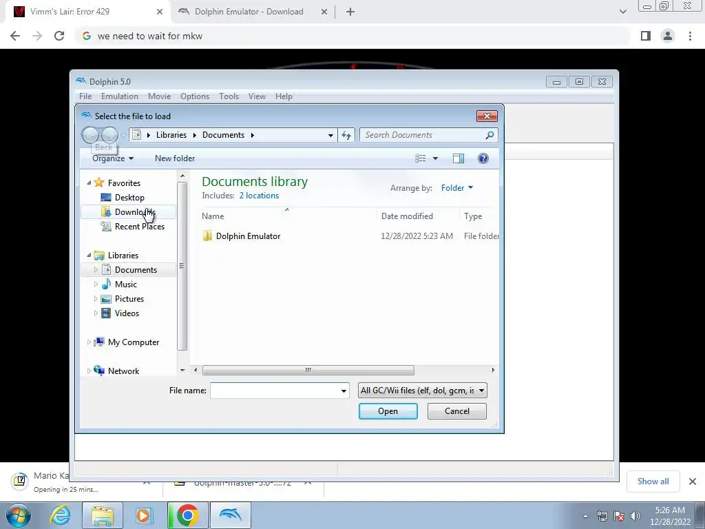Open help with the blue question icon
Screen dimensions: 705x529
pyautogui.click(x=483, y=158)
